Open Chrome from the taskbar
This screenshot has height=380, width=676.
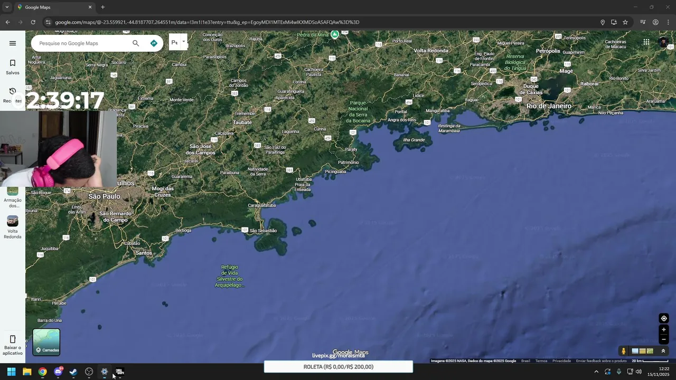(42, 372)
